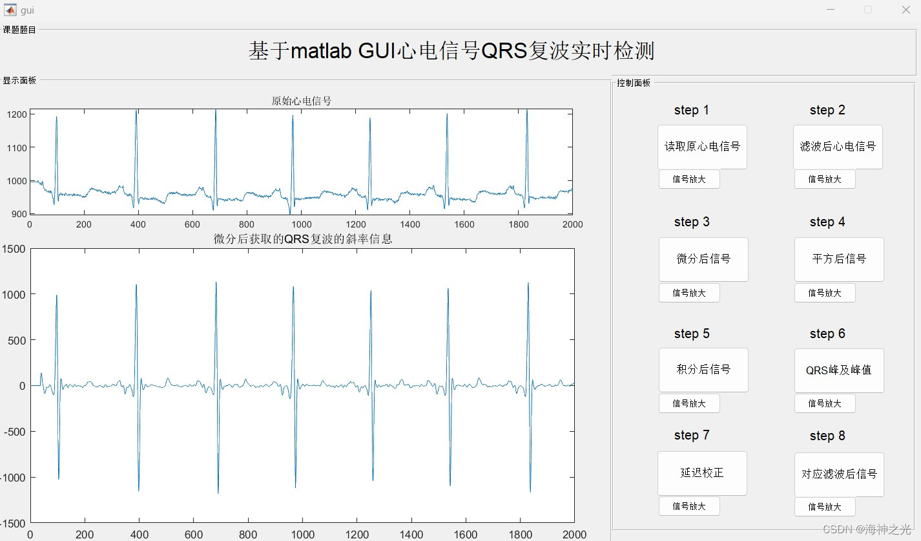Click 信号放大 under step 1

(689, 179)
